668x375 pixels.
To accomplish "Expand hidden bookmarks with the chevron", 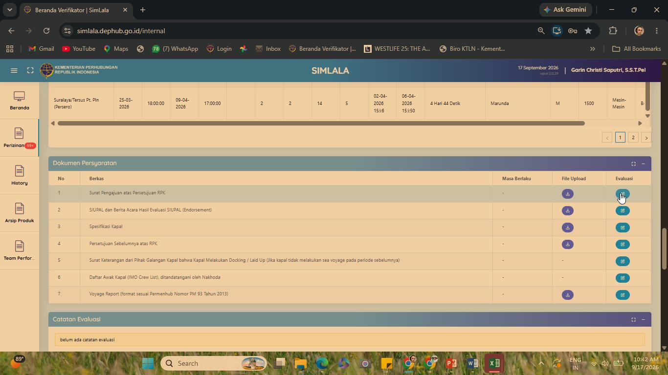I will tap(592, 49).
